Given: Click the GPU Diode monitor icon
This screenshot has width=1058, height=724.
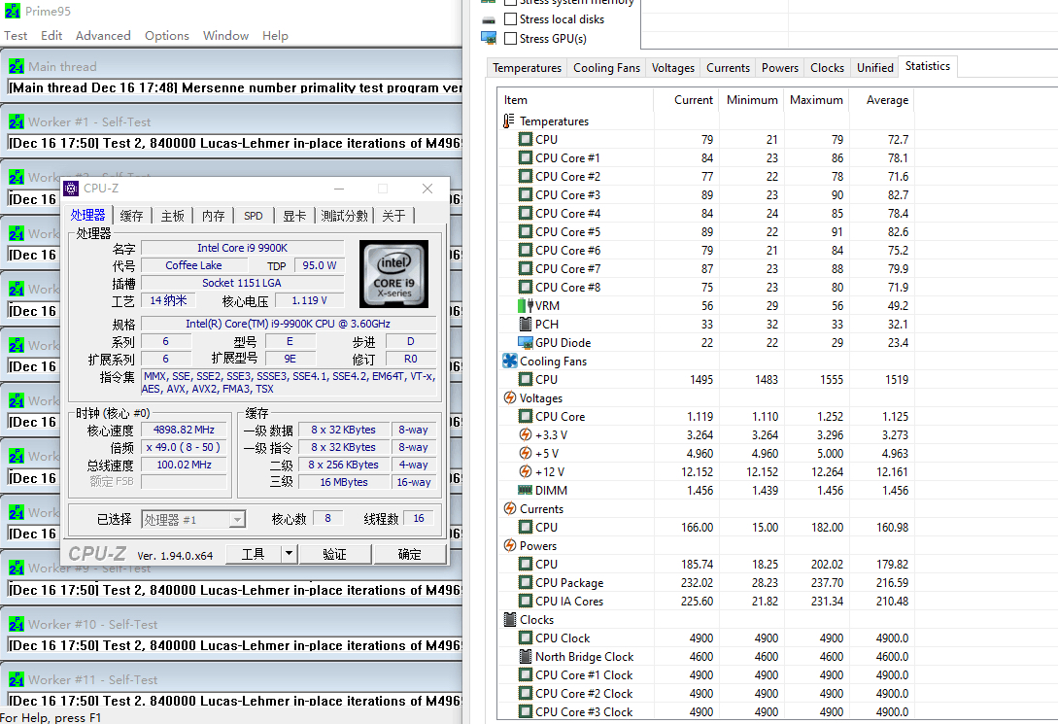Looking at the screenshot, I should [525, 343].
